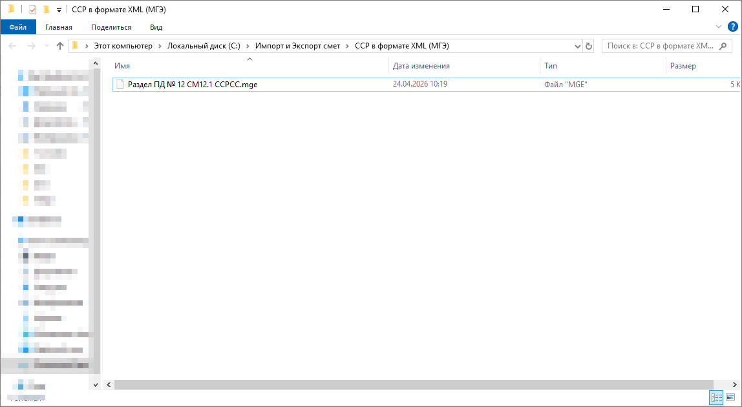Click the horizontal scrollbar right arrow
742x407 pixels.
pyautogui.click(x=736, y=385)
